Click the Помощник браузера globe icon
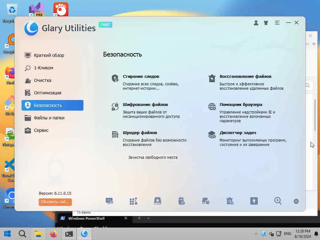320x240 pixels. coord(212,107)
